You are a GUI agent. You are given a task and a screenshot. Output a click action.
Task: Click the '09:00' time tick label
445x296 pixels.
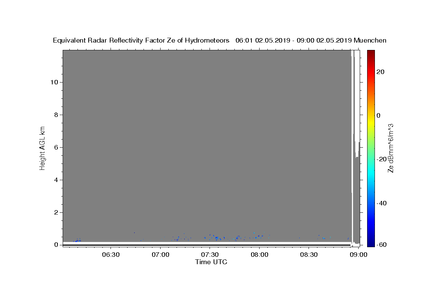[x=359, y=255]
